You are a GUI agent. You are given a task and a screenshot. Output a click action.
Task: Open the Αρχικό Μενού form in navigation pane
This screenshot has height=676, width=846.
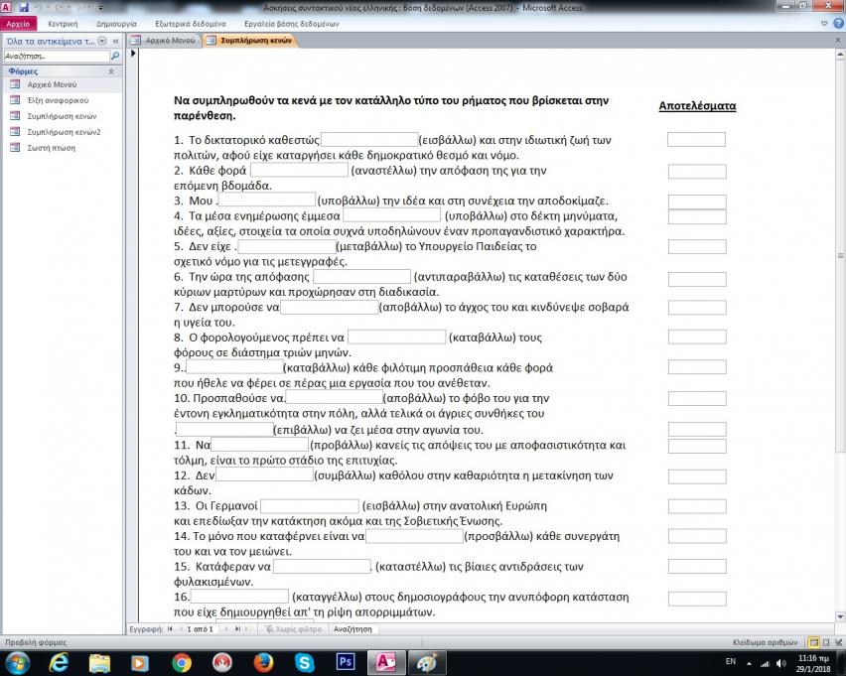[x=52, y=84]
